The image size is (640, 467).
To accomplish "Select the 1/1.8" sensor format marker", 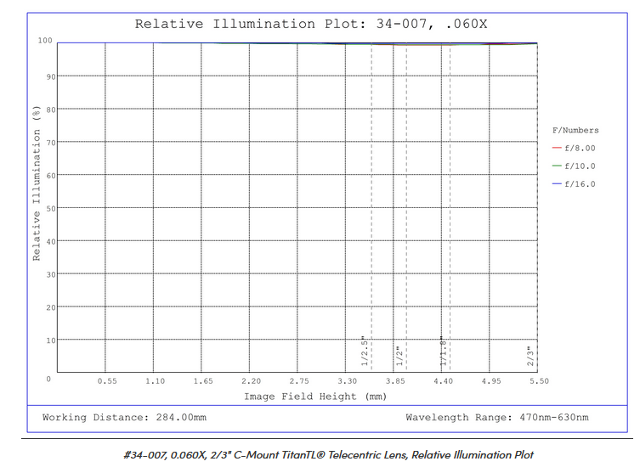I will point(443,350).
